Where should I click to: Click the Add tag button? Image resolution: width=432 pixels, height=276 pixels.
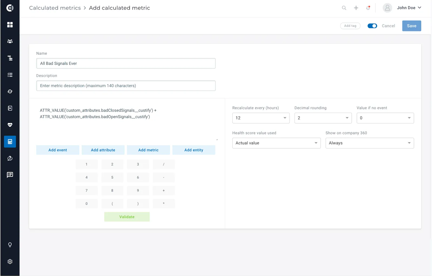coord(350,26)
